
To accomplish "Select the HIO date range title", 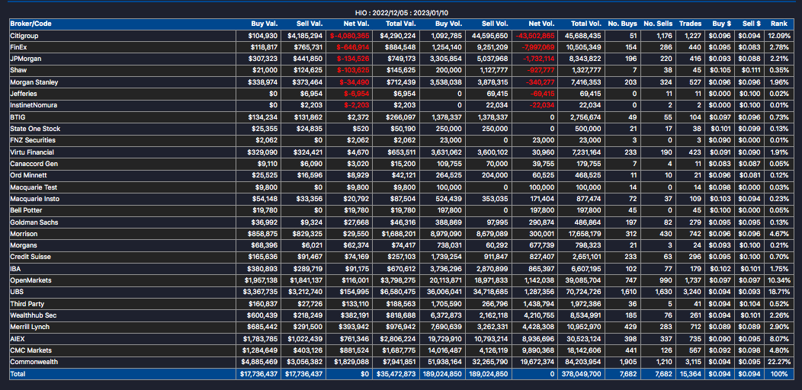I will 402,13.
